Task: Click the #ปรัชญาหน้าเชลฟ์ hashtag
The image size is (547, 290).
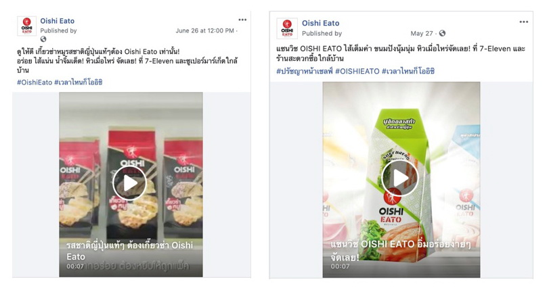Action: pyautogui.click(x=305, y=72)
